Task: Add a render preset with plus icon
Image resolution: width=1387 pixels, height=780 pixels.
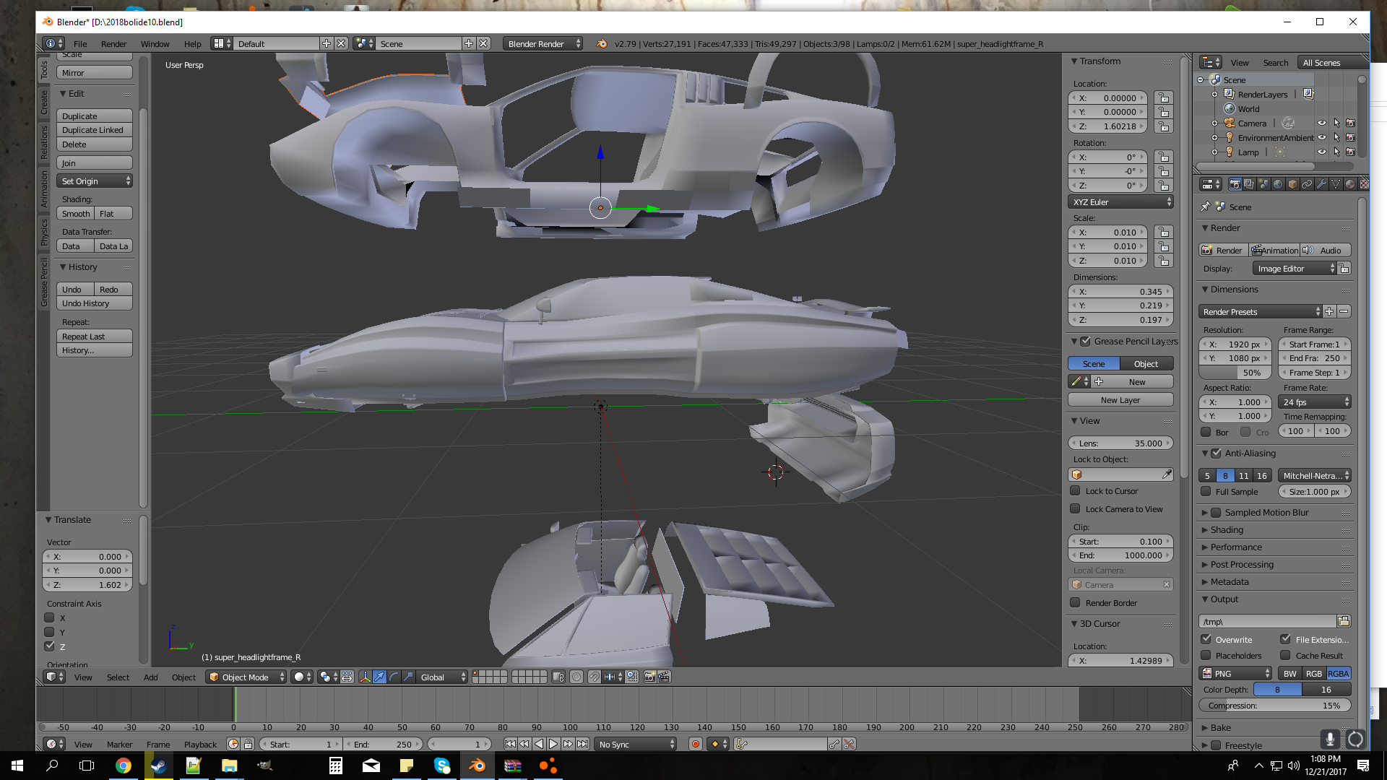Action: [1329, 312]
